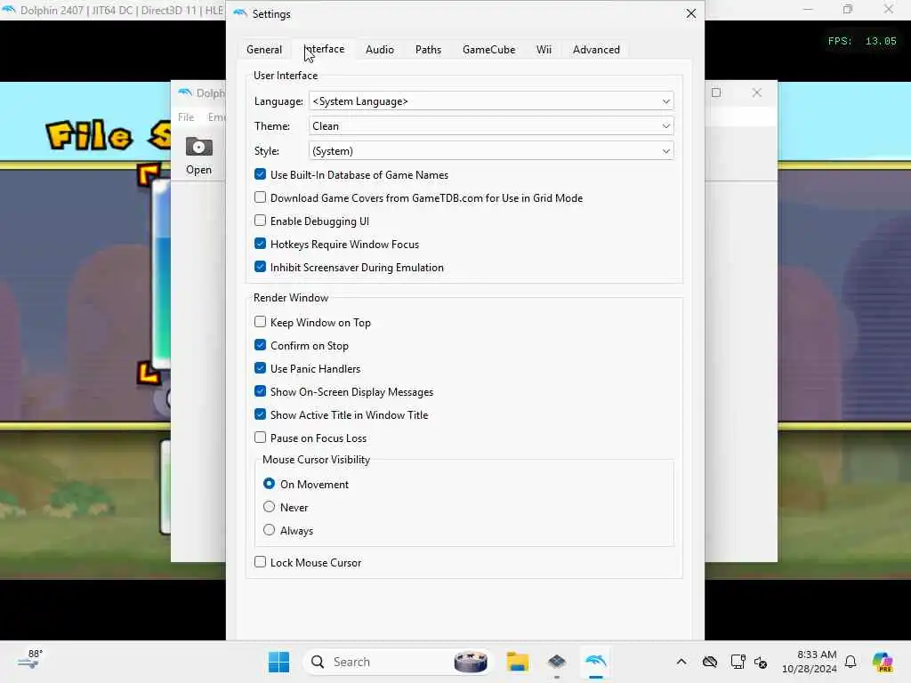Expand the Style dropdown showing (System)

coord(491,151)
